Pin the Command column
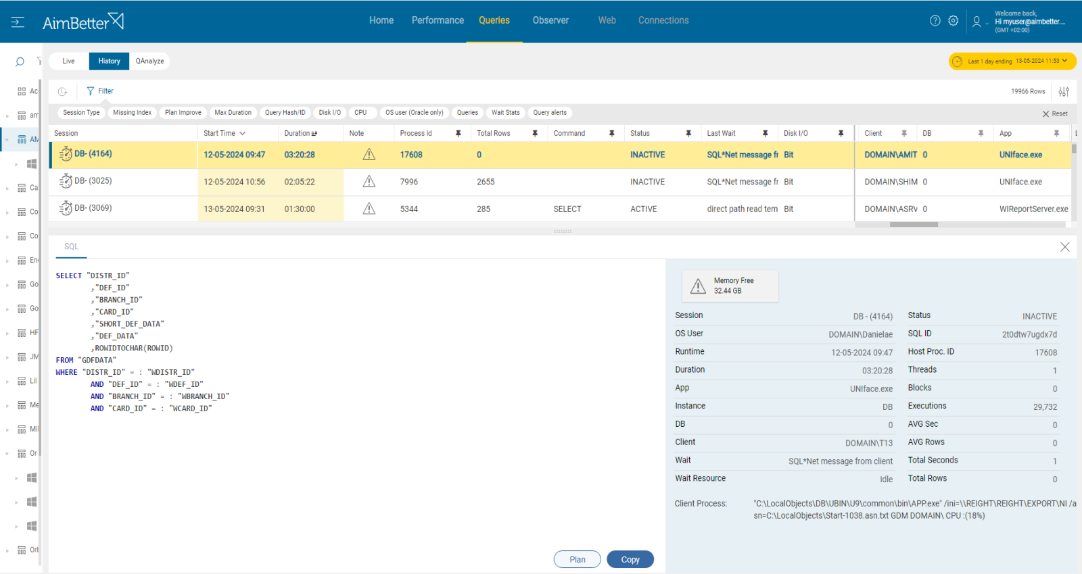This screenshot has height=574, width=1082. point(612,134)
